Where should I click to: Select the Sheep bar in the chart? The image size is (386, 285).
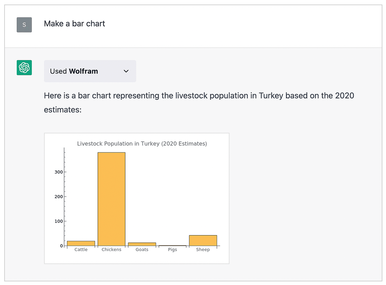pyautogui.click(x=203, y=241)
